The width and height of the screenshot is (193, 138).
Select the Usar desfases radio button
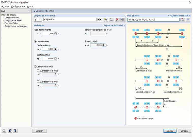pyautogui.click(x=35, y=42)
